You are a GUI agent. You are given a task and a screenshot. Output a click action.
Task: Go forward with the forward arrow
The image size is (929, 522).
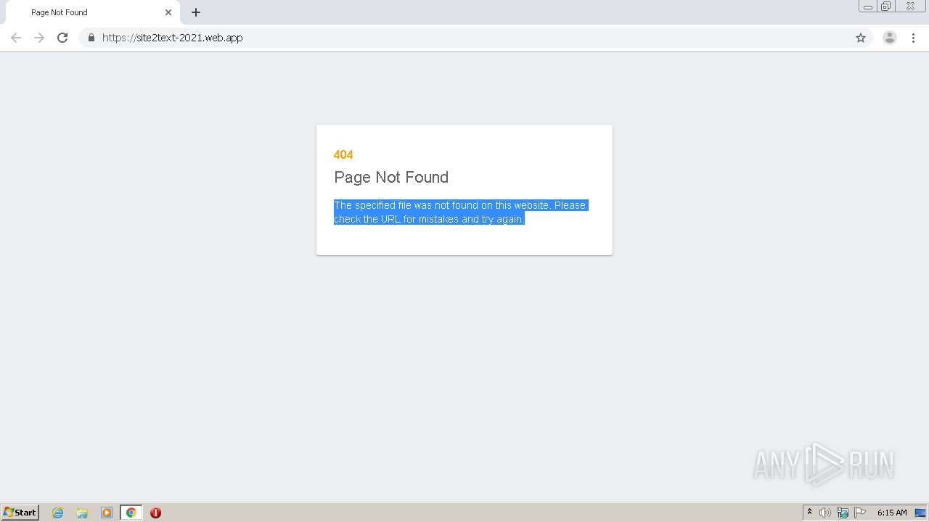click(x=39, y=38)
